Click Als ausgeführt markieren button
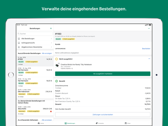 tap(103, 74)
